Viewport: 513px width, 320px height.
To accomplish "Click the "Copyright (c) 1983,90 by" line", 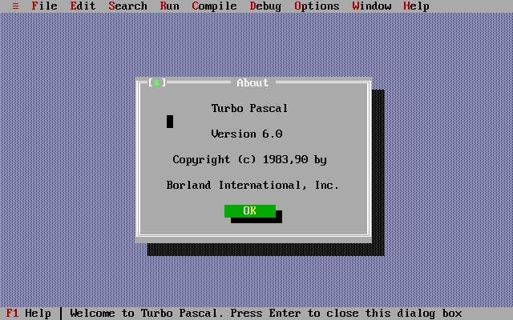I will [x=249, y=160].
